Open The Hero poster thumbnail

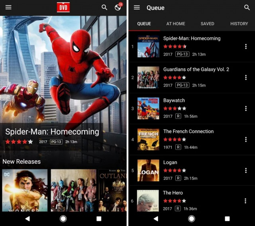pyautogui.click(x=148, y=201)
